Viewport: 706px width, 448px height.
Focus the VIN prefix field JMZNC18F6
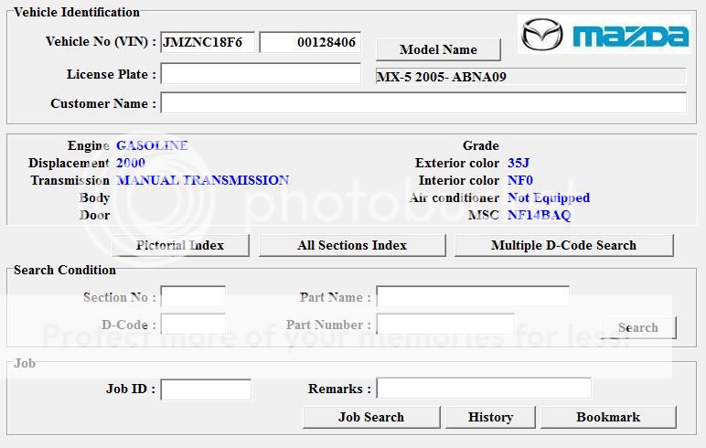(x=208, y=42)
